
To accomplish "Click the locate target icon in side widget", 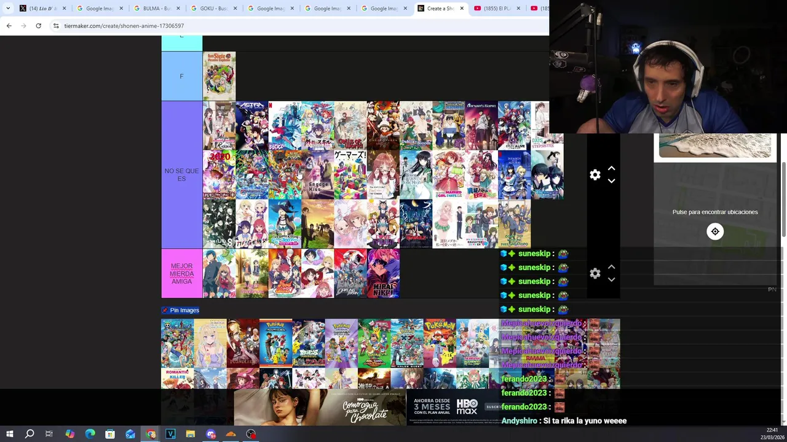I will pos(715,231).
